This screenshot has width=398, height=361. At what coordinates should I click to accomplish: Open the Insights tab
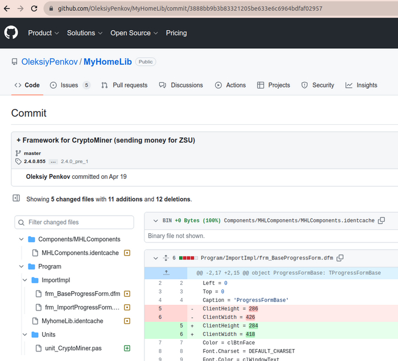coord(361,85)
